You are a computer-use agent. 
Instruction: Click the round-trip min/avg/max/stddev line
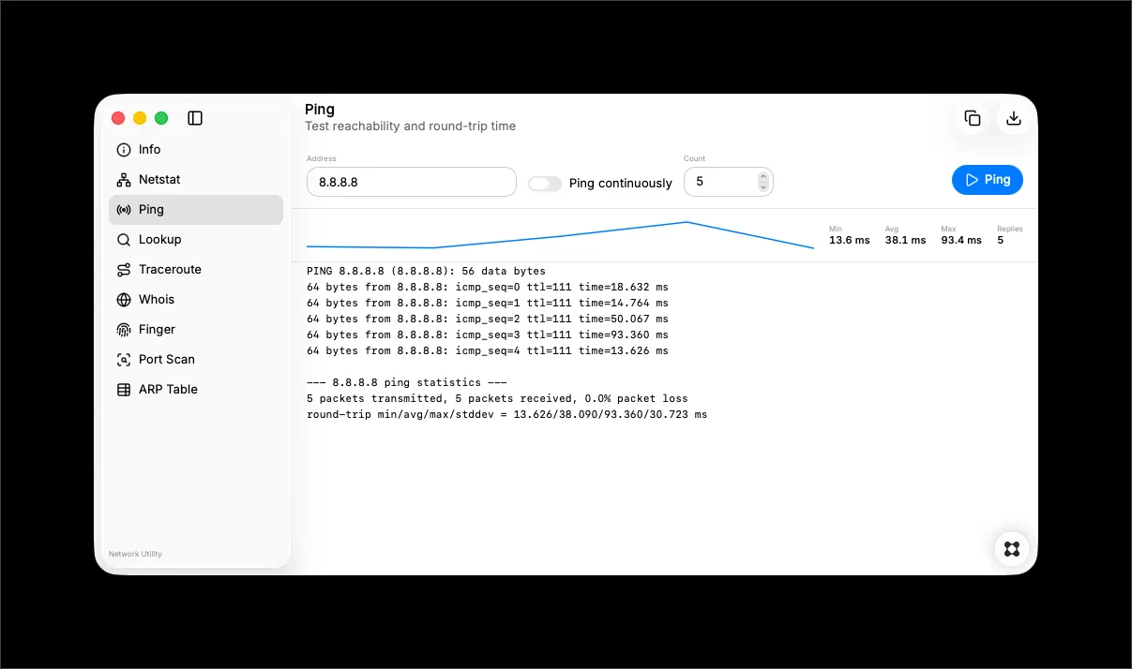pos(507,414)
